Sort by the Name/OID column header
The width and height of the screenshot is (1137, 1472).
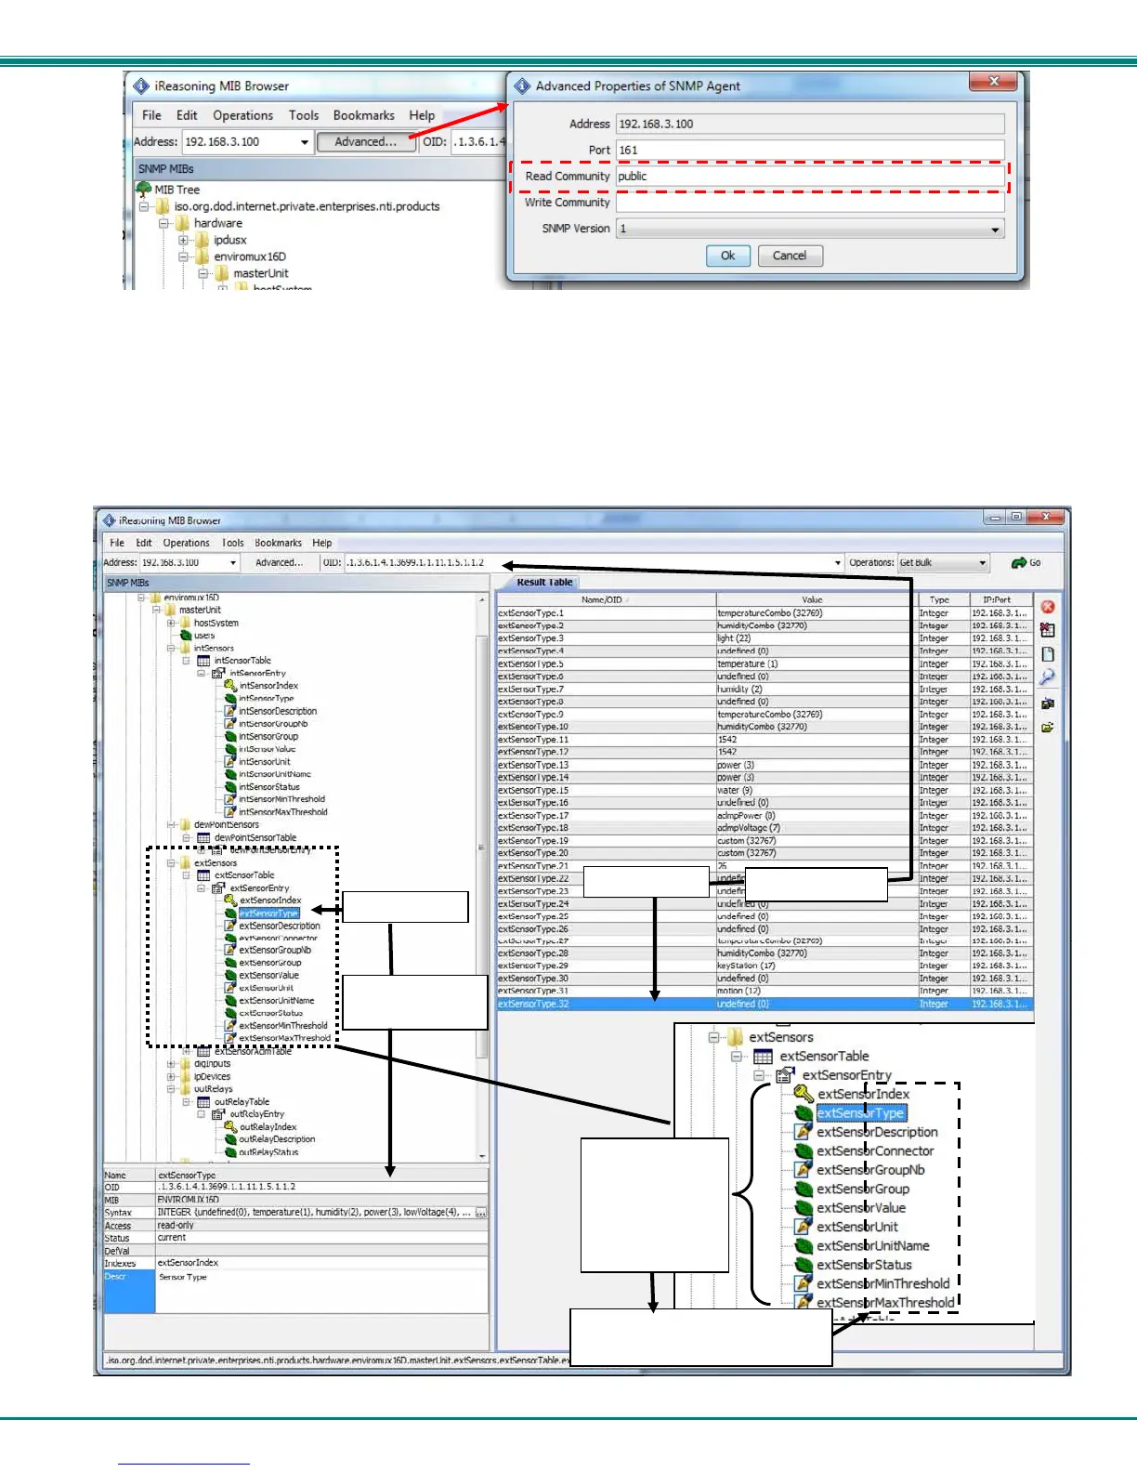point(606,600)
